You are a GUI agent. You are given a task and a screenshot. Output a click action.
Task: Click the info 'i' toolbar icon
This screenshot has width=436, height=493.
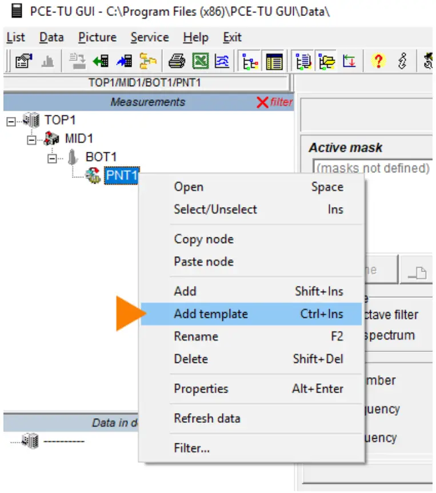tap(402, 61)
